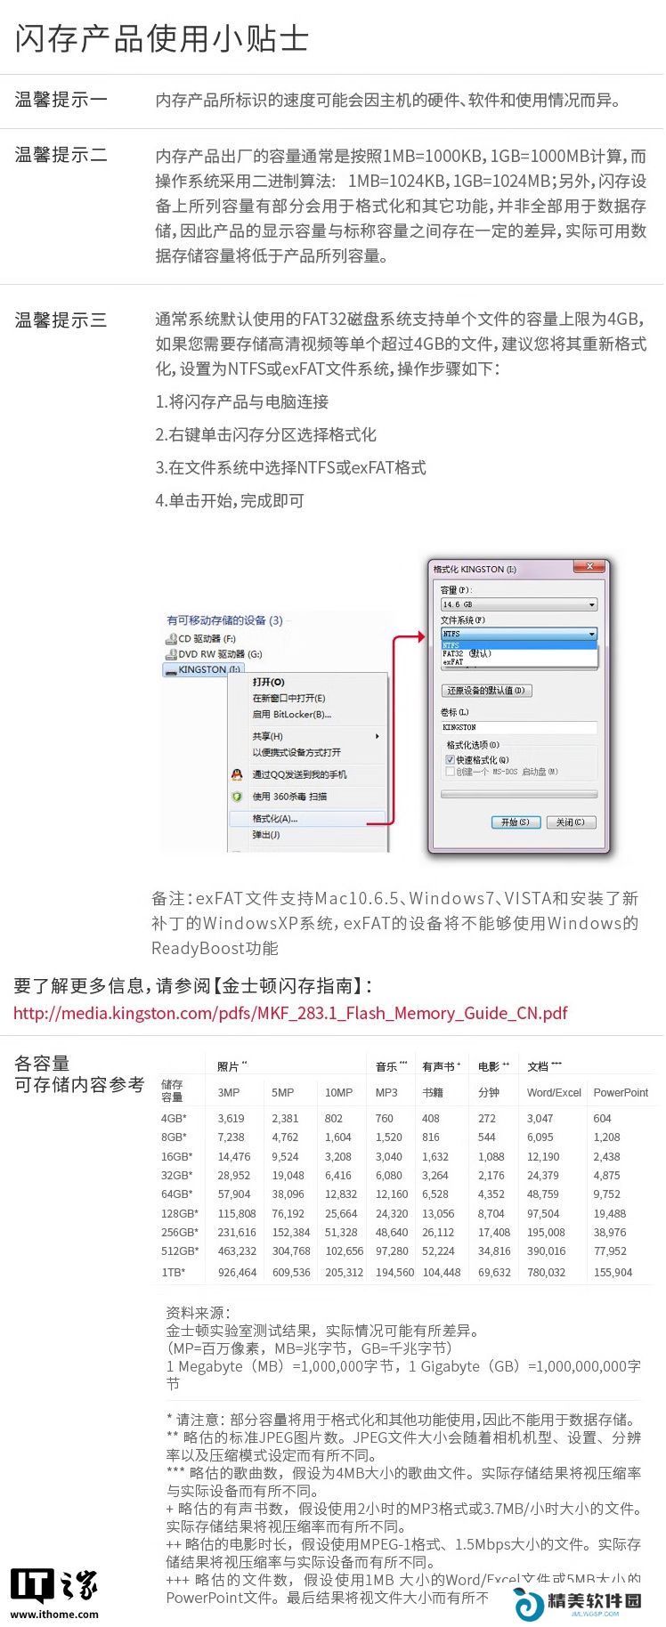Click the step text 1.将闪存产品与电脑连接
Viewport: 666px width, 1627px height.
(x=242, y=401)
